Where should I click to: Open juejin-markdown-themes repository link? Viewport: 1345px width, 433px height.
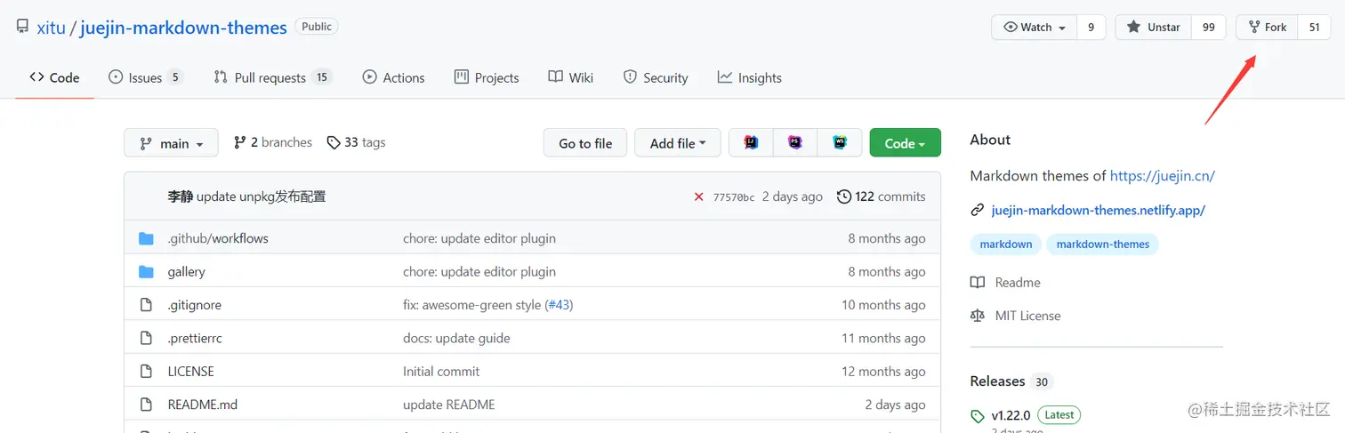[183, 28]
